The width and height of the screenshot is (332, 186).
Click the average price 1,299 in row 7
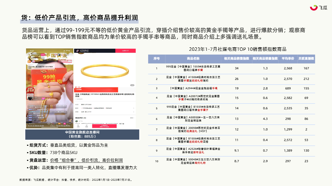288,129
